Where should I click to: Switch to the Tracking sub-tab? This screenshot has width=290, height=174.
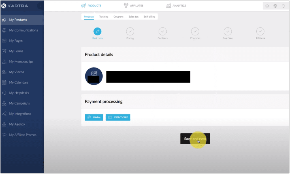[104, 17]
